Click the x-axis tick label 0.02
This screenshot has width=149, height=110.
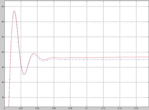[21, 109]
